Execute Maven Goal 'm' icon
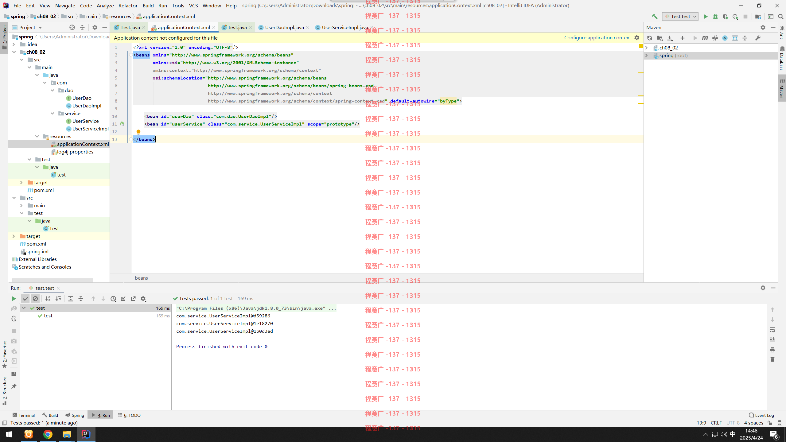Screen dimensions: 786x442 pos(705,38)
